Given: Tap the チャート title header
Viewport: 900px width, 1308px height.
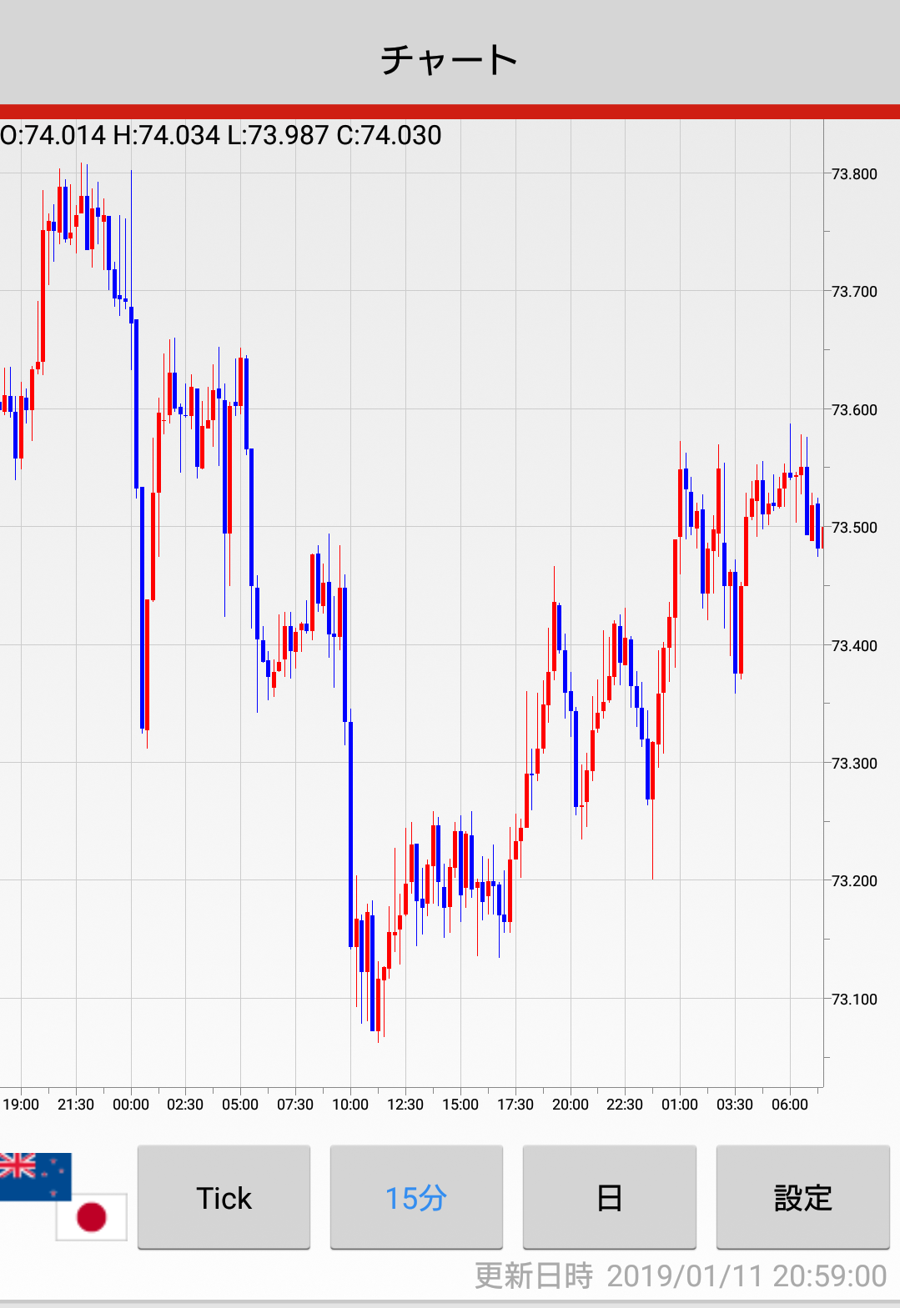Looking at the screenshot, I should (x=450, y=60).
